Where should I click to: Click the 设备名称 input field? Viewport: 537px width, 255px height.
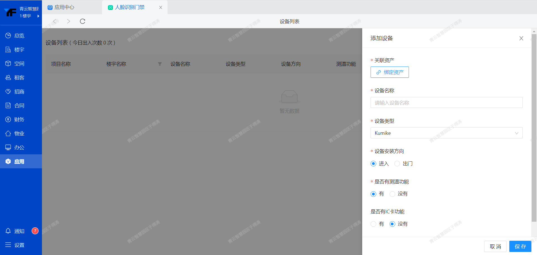tap(446, 103)
